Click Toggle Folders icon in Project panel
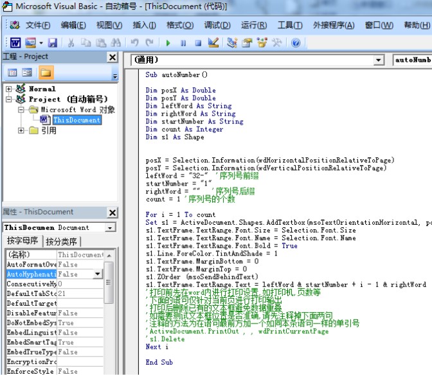 [x=46, y=73]
